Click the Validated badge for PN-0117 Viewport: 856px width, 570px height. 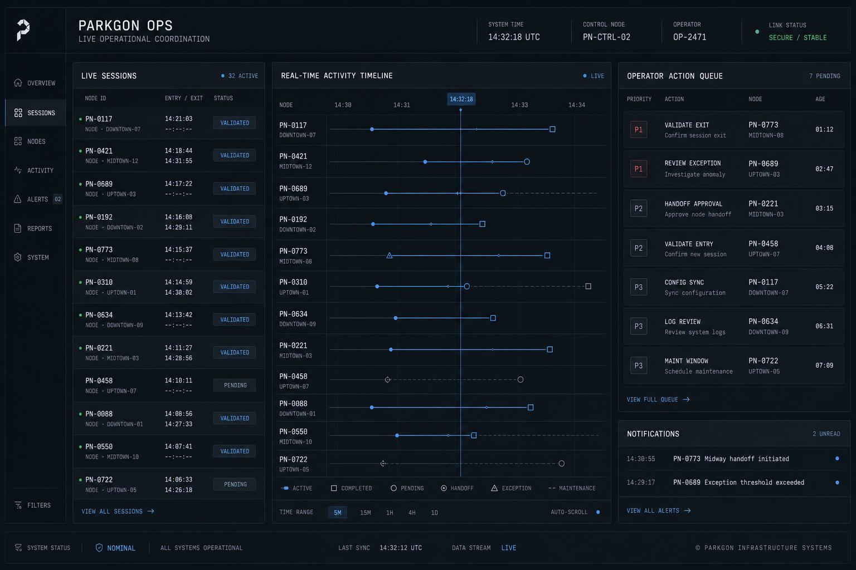click(x=235, y=123)
